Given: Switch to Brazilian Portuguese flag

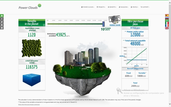Looking at the screenshot, I should coord(167,21).
